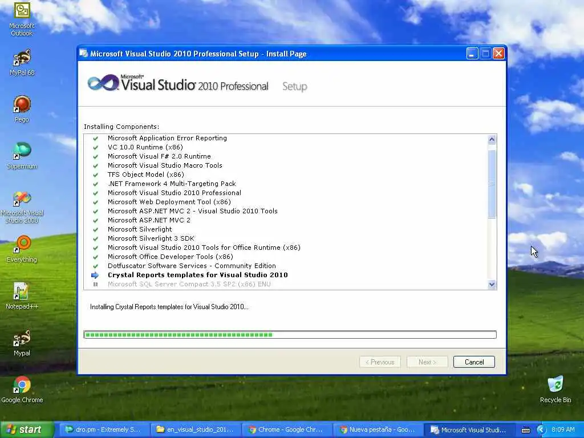This screenshot has height=438, width=584.
Task: Click the component list scrollbar thumb
Action: click(x=492, y=184)
